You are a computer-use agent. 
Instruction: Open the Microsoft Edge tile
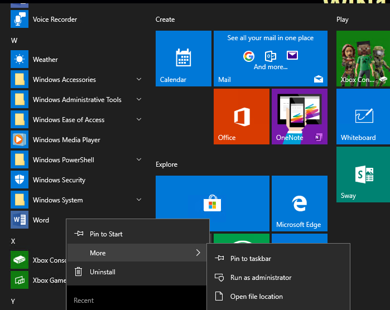(298, 204)
